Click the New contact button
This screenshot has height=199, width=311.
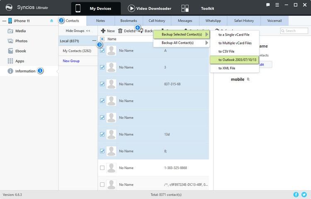point(108,31)
